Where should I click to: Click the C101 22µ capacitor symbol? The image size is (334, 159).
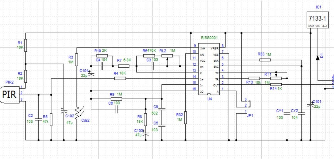coord(311,105)
